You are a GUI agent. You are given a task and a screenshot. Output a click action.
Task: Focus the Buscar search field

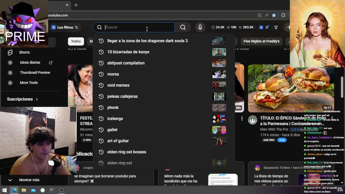tap(134, 27)
